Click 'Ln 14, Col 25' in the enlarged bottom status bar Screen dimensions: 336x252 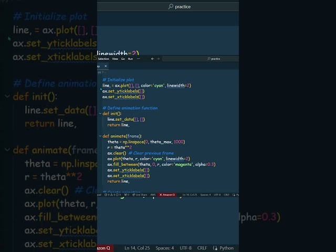point(137,248)
